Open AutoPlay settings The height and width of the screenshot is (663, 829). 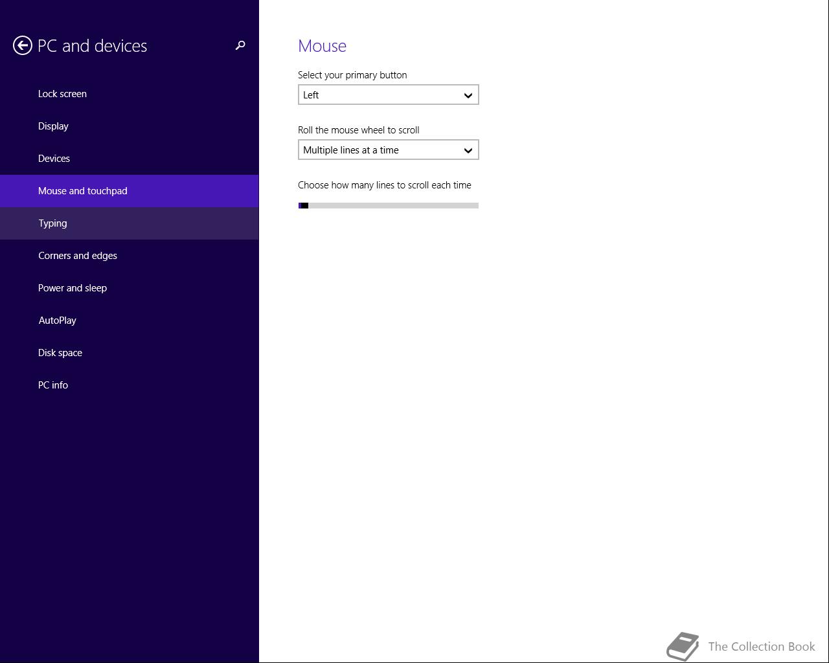[x=130, y=320]
